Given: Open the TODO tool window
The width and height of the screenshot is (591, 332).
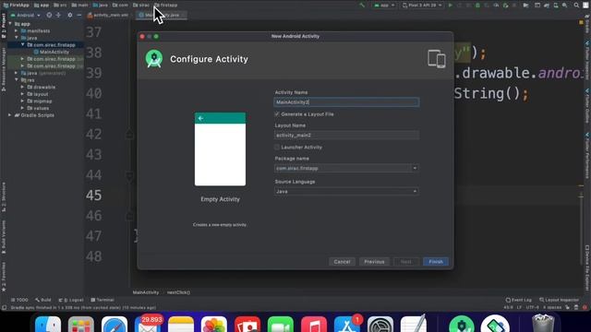Looking at the screenshot, I should click(19, 300).
